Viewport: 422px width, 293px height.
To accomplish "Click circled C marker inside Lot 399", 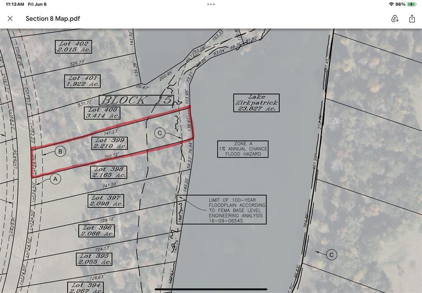I will (159, 133).
